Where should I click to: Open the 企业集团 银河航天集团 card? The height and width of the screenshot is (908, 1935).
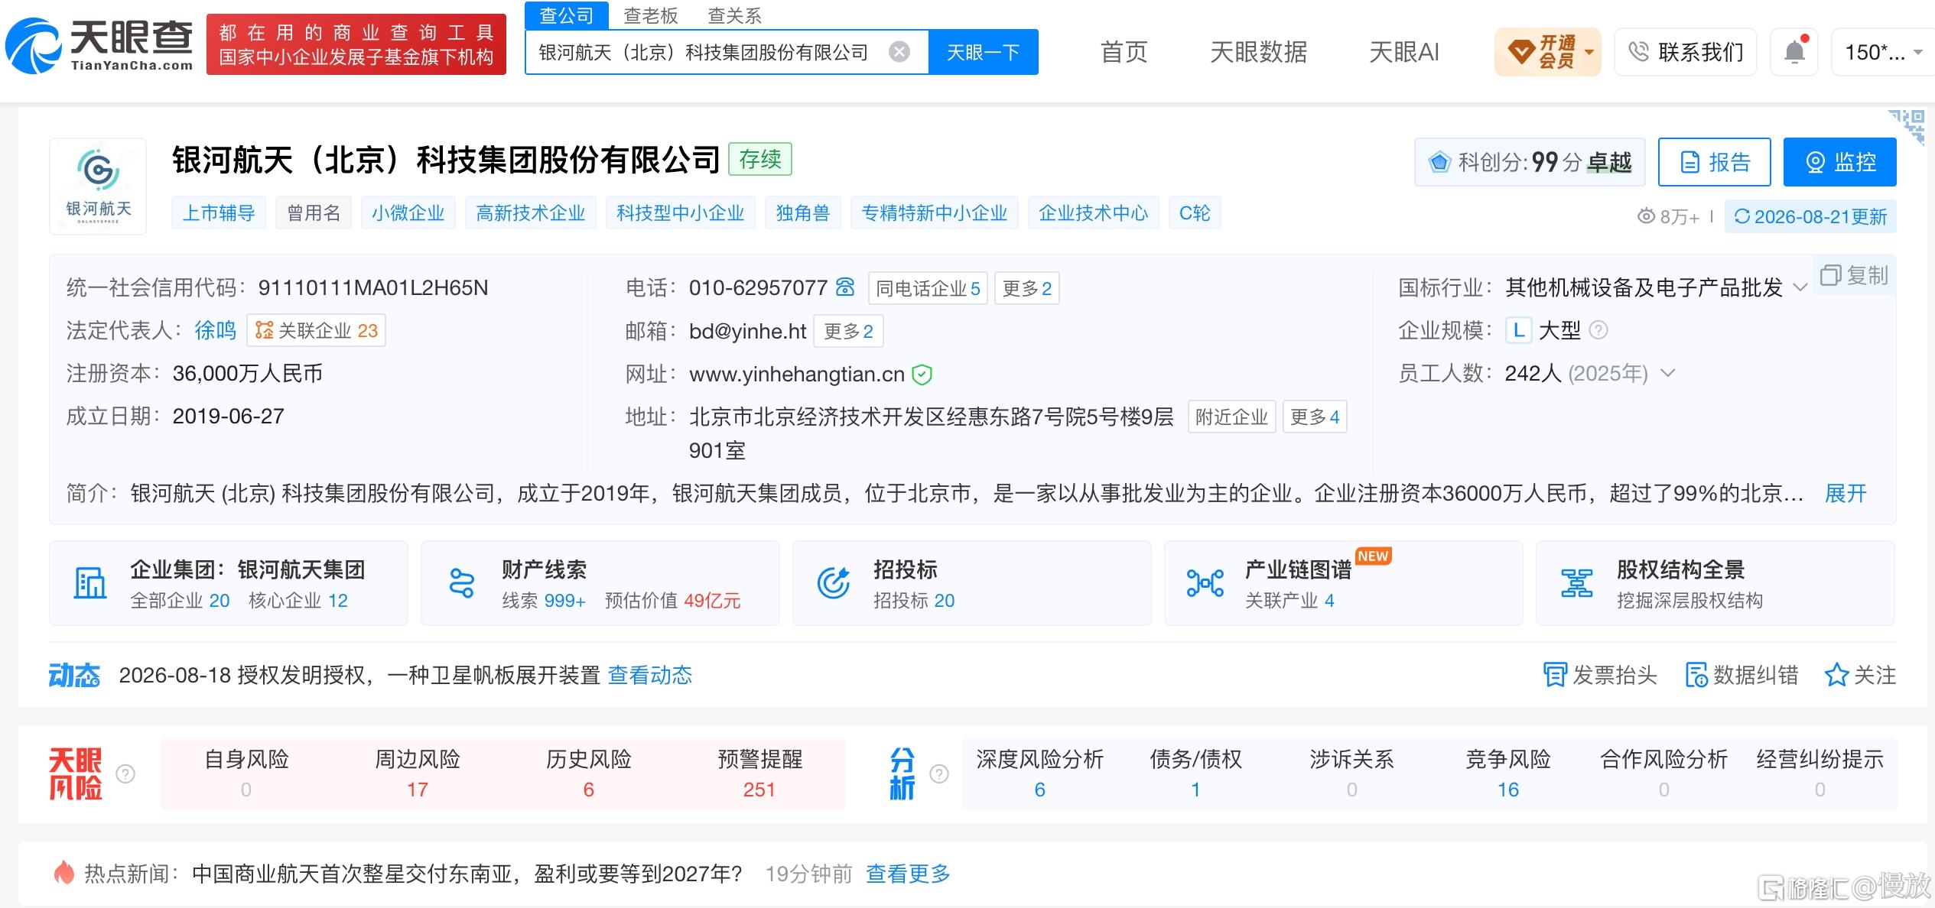point(229,583)
